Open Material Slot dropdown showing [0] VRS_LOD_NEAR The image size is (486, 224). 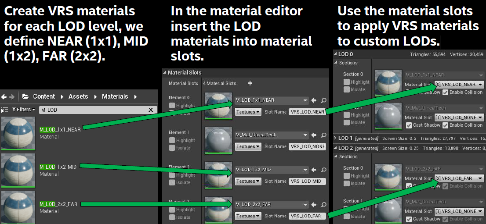[459, 84]
